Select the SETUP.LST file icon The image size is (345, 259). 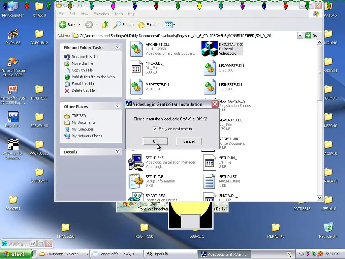pyautogui.click(x=209, y=181)
